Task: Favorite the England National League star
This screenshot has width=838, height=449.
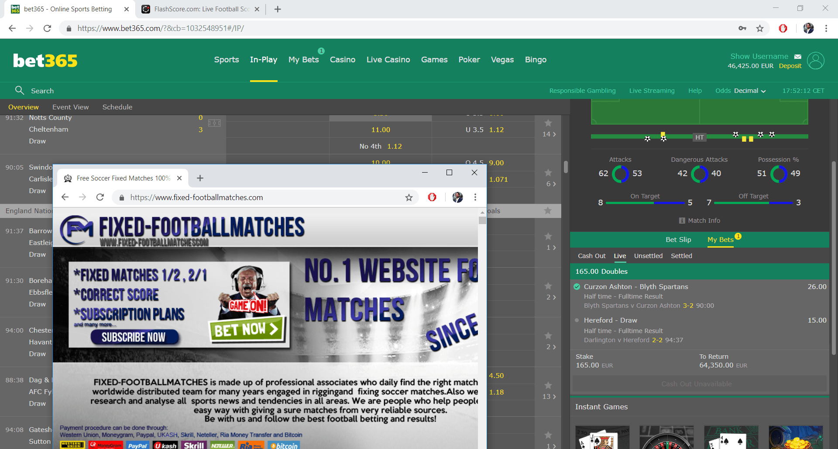Action: click(x=548, y=211)
